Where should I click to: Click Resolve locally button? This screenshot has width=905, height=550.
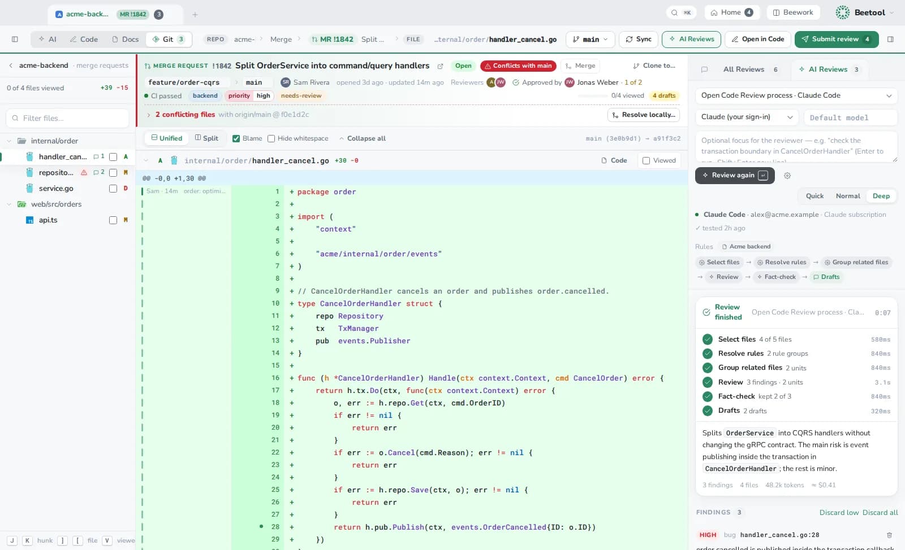tap(644, 115)
